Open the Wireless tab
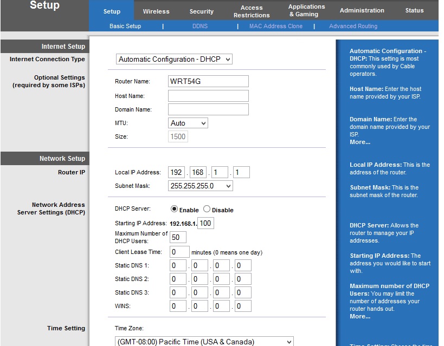 [x=156, y=11]
